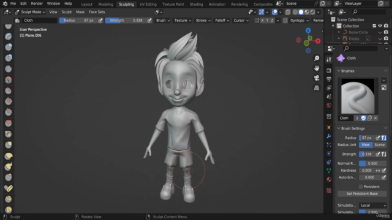This screenshot has height=220, width=392.
Task: Adjust the Normal Radius slider
Action: [x=373, y=163]
